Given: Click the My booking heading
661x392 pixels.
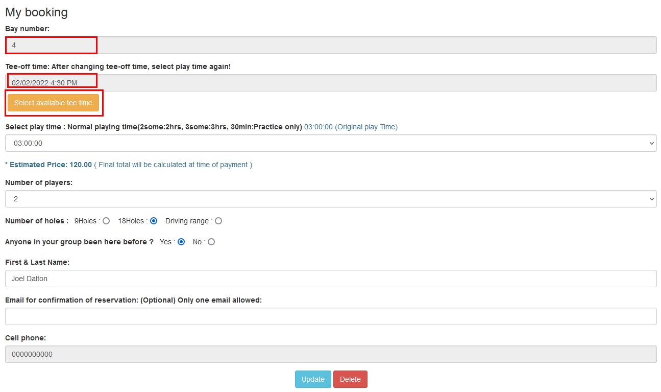Looking at the screenshot, I should tap(36, 12).
